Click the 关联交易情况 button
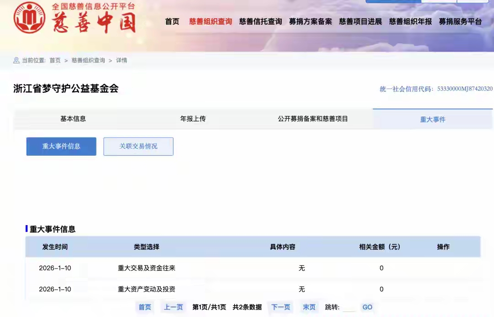This screenshot has height=317, width=494. coord(138,146)
